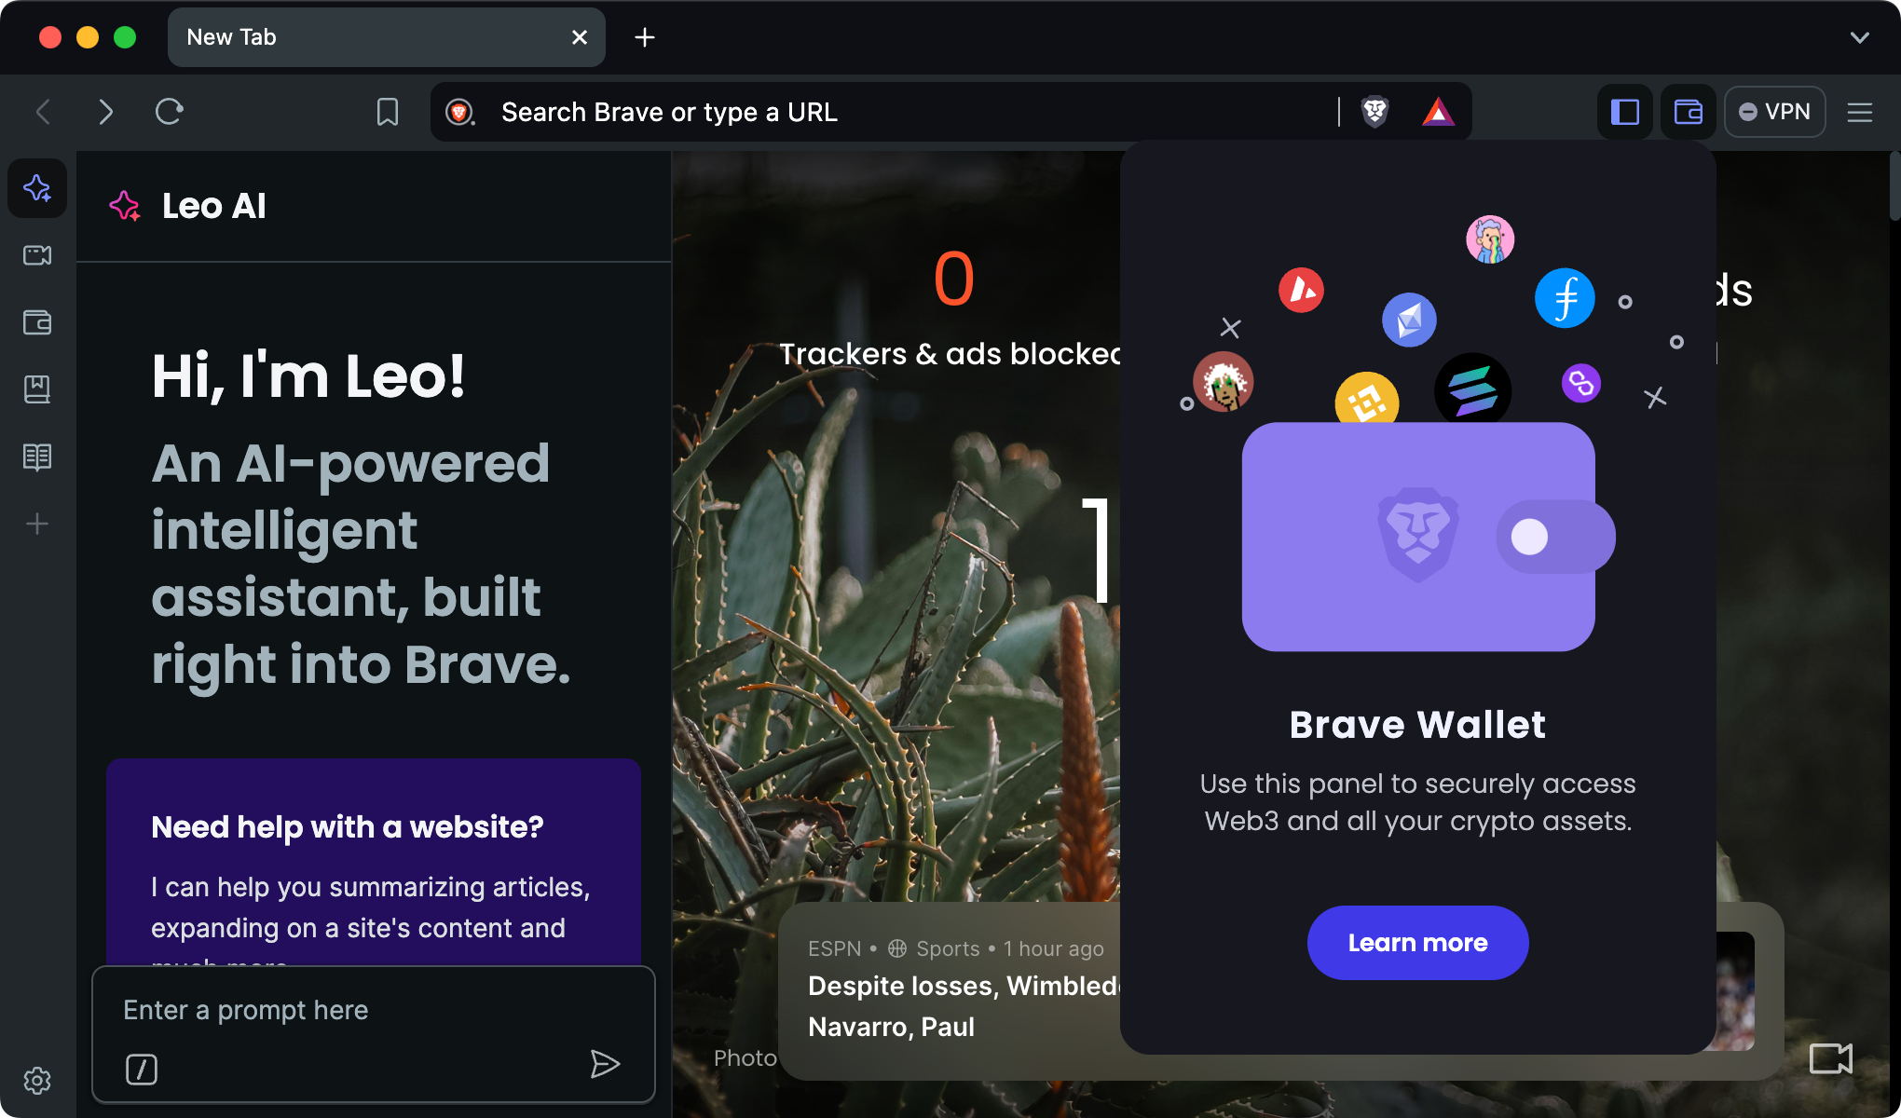Open the Brave Wallet panel icon

[x=1687, y=112]
